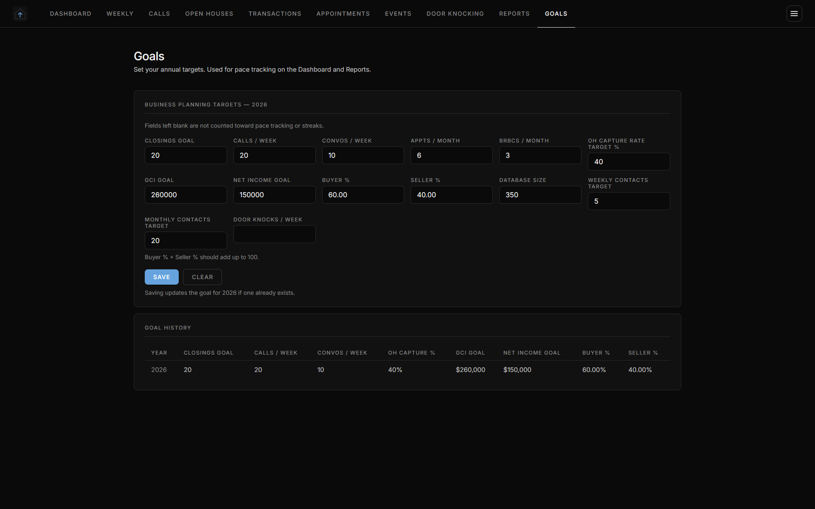Select the 60.00% Buyer cell
This screenshot has height=509, width=815.
594,370
